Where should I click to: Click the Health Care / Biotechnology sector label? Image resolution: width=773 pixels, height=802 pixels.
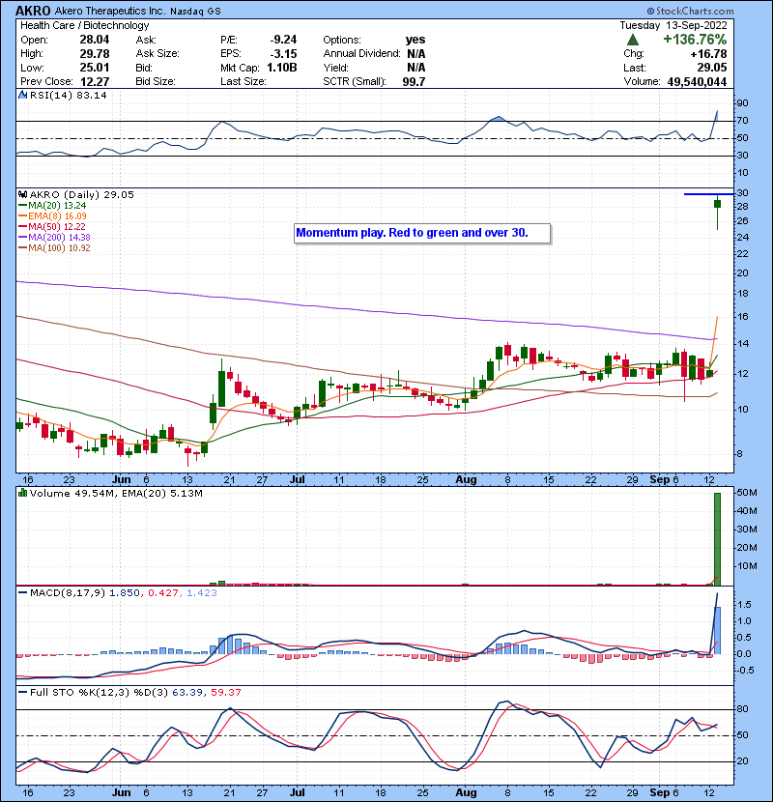(85, 25)
